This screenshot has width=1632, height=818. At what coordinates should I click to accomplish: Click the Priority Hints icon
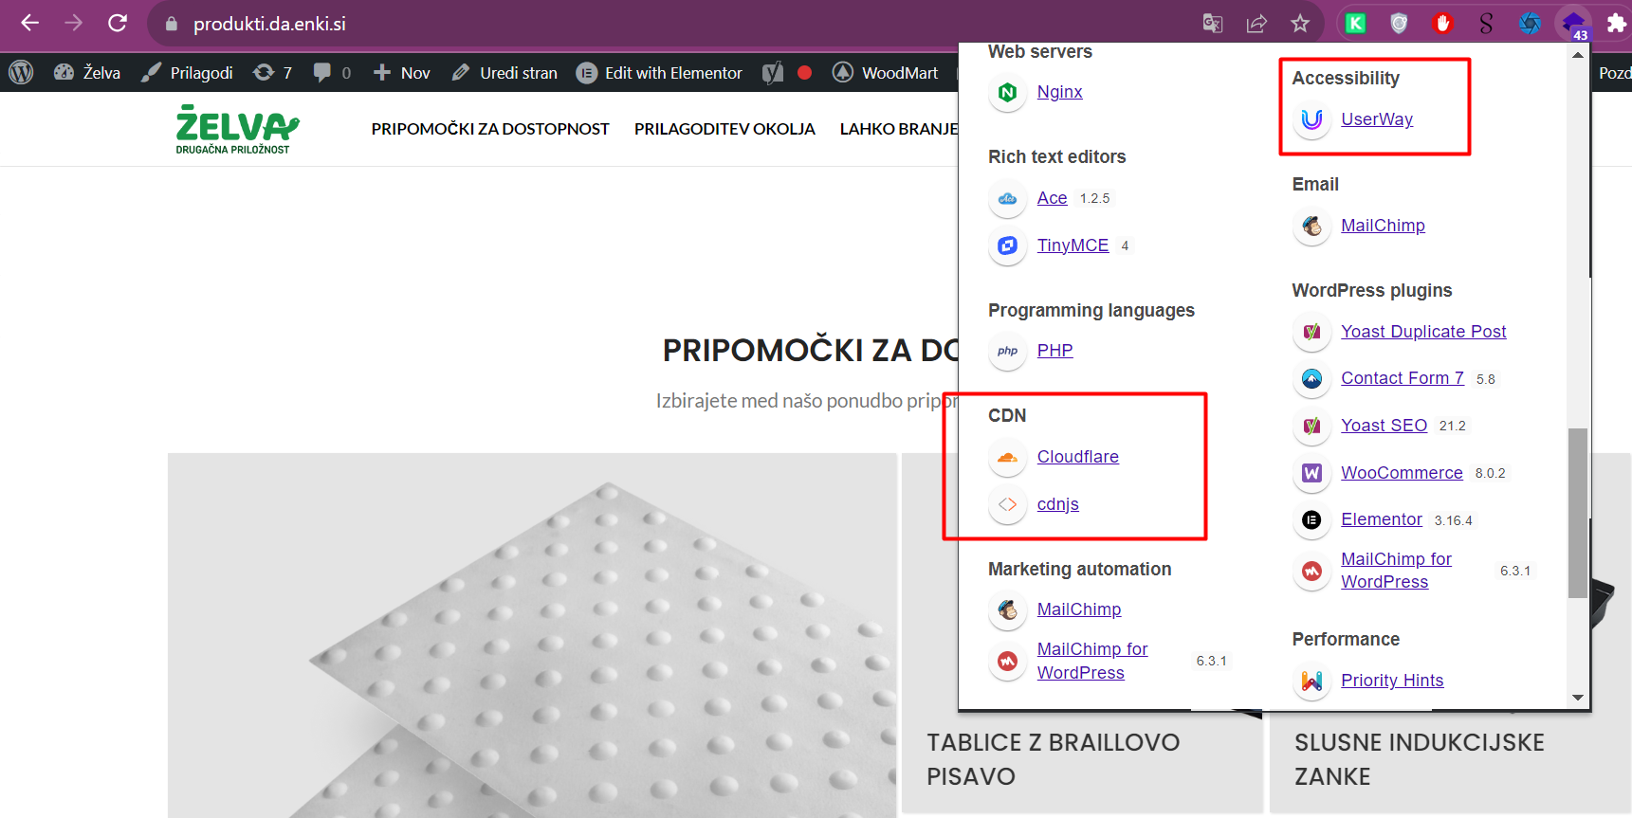[1311, 681]
